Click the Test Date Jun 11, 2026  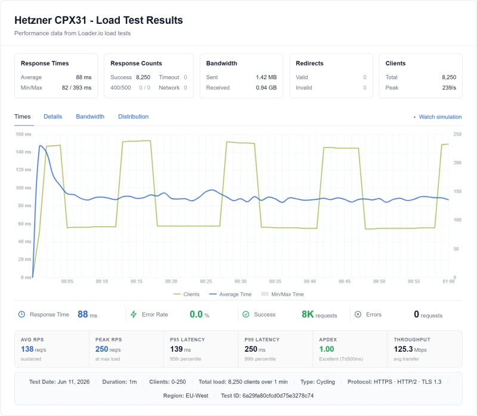59,382
